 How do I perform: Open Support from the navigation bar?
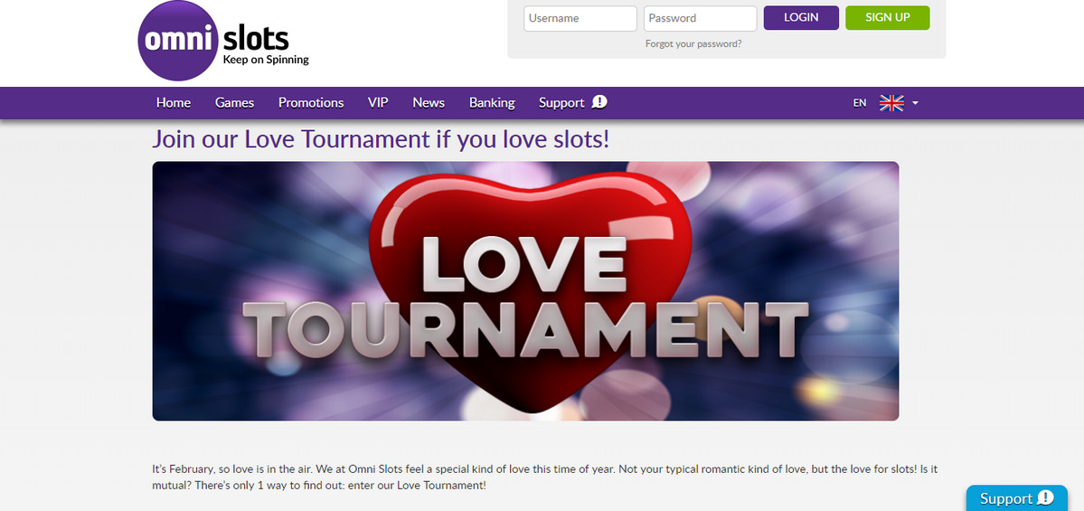(x=561, y=102)
